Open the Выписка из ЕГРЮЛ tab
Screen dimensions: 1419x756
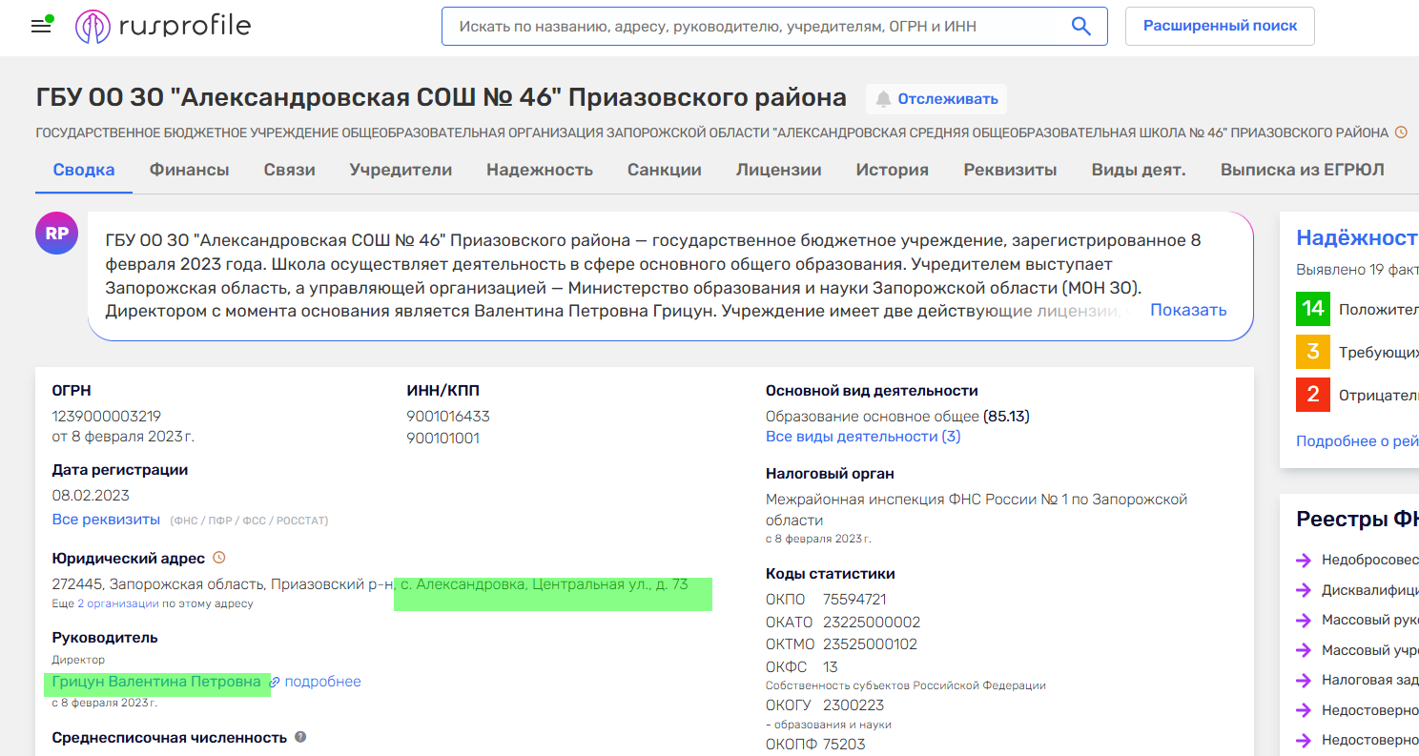pyautogui.click(x=1302, y=170)
